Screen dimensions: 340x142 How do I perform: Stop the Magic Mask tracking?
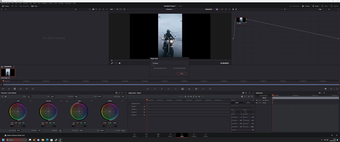tap(182, 73)
